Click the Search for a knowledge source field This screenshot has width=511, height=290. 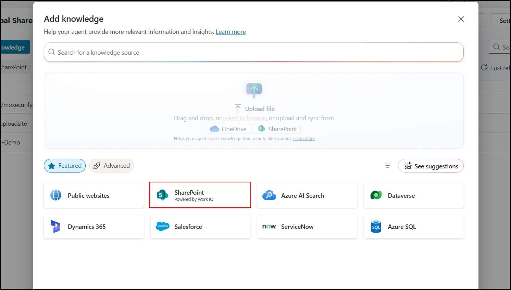tap(254, 52)
